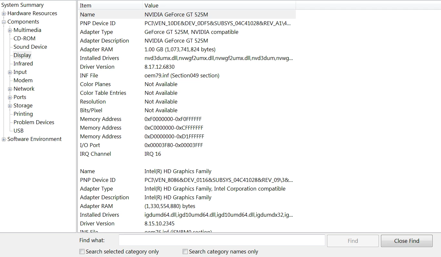Select the Resolution row
Viewport: 441px width, 257px height.
187,102
